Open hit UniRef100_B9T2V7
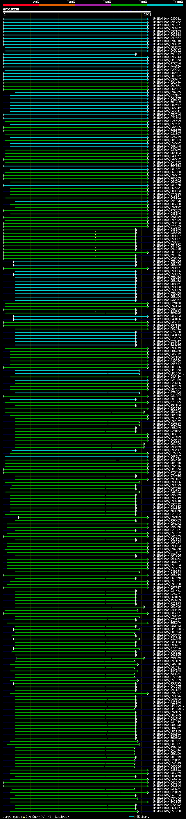Viewport: 186px width, 819px height. coord(167,54)
